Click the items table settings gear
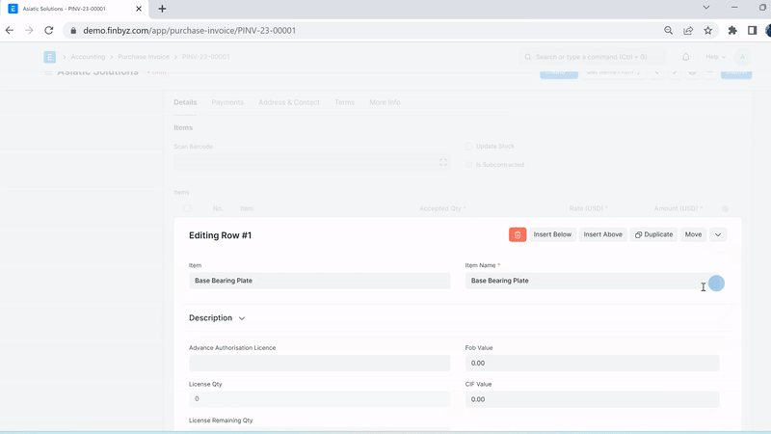This screenshot has height=434, width=771. (725, 208)
